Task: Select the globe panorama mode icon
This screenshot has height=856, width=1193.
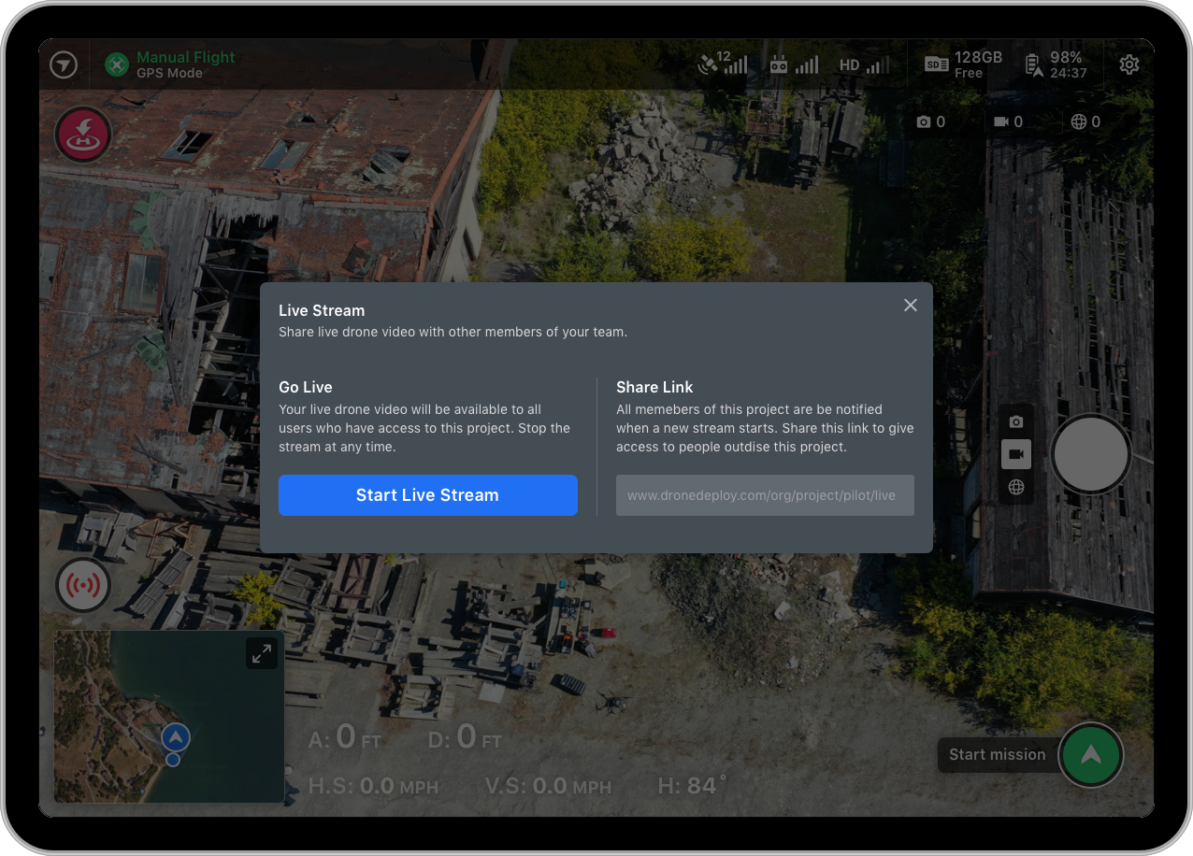Action: 1016,487
